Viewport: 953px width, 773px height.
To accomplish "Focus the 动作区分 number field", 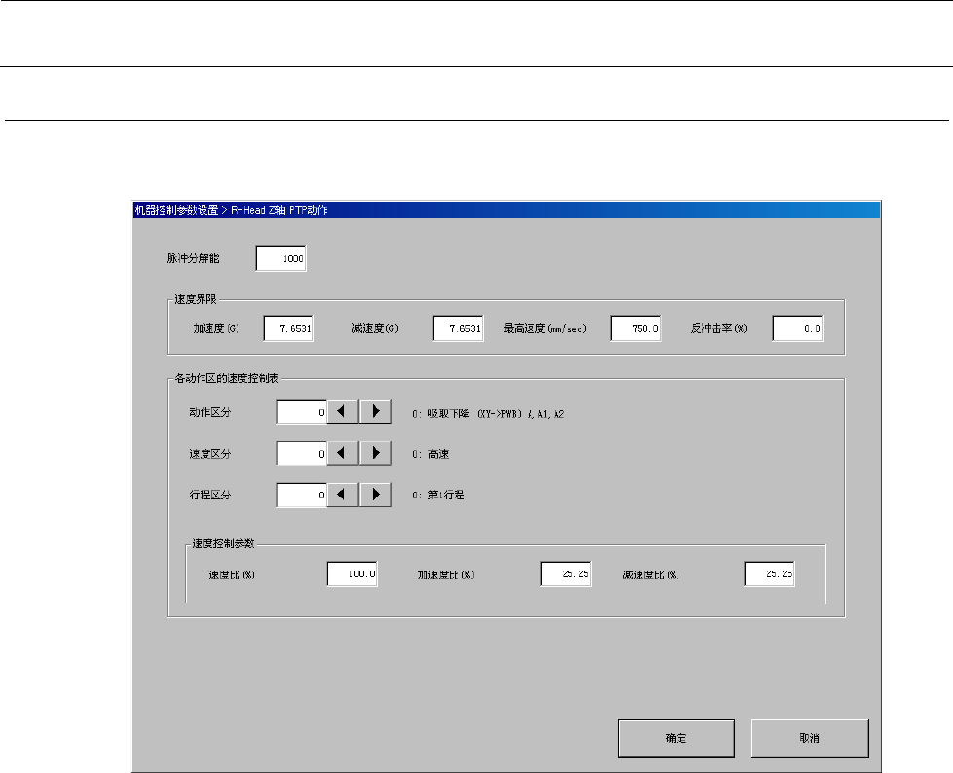I will tap(302, 412).
